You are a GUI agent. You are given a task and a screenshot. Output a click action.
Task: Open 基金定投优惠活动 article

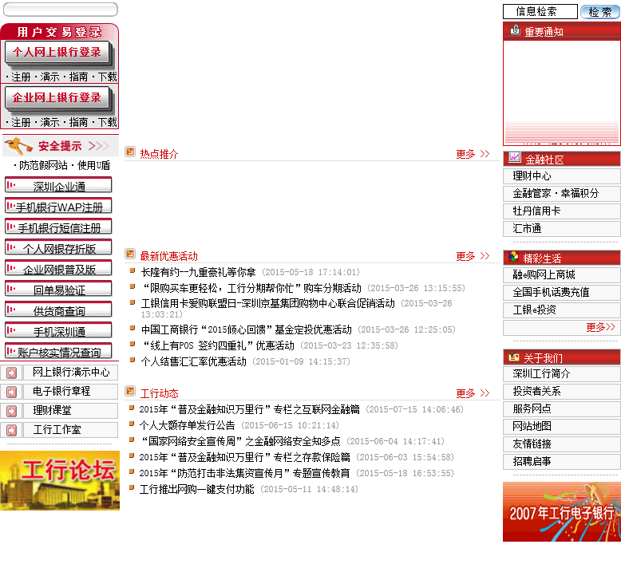(247, 329)
